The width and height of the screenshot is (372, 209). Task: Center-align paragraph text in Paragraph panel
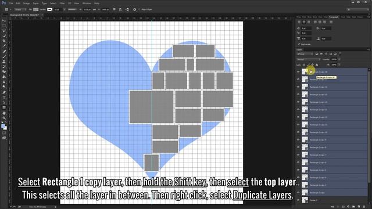click(x=304, y=22)
